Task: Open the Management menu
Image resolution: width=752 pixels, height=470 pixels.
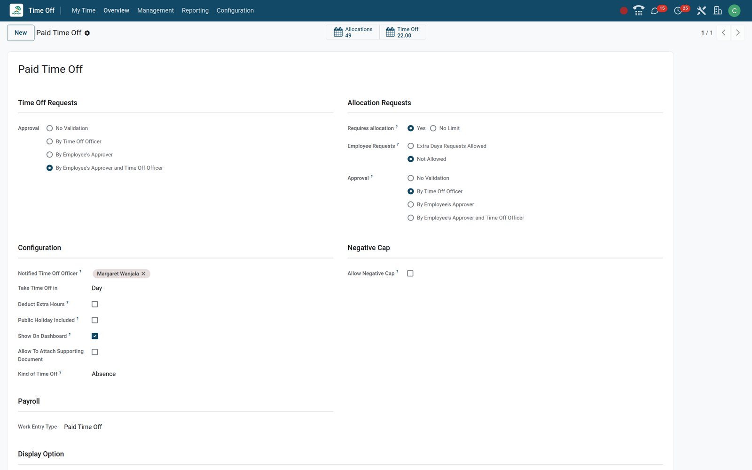Action: point(156,10)
